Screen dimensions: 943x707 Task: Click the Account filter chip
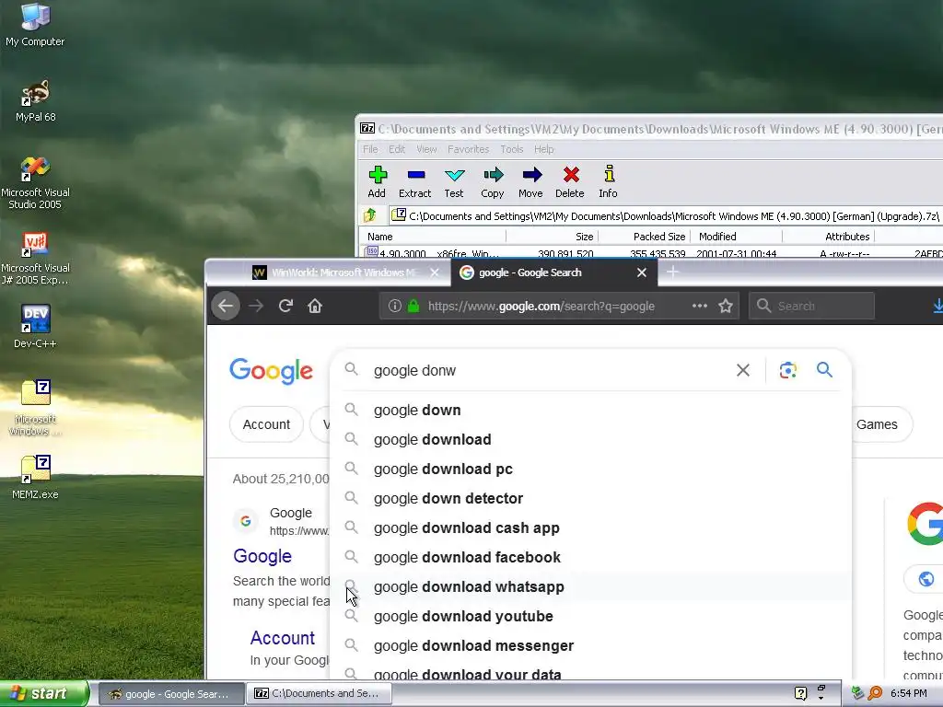[x=266, y=424]
